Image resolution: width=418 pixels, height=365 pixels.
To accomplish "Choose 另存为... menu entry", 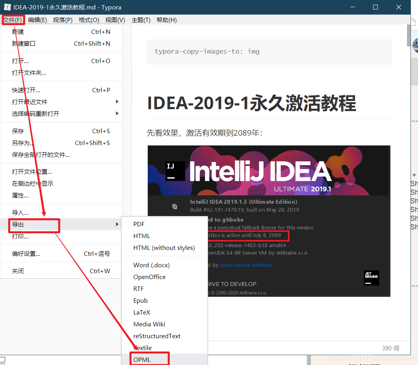I will click(61, 143).
